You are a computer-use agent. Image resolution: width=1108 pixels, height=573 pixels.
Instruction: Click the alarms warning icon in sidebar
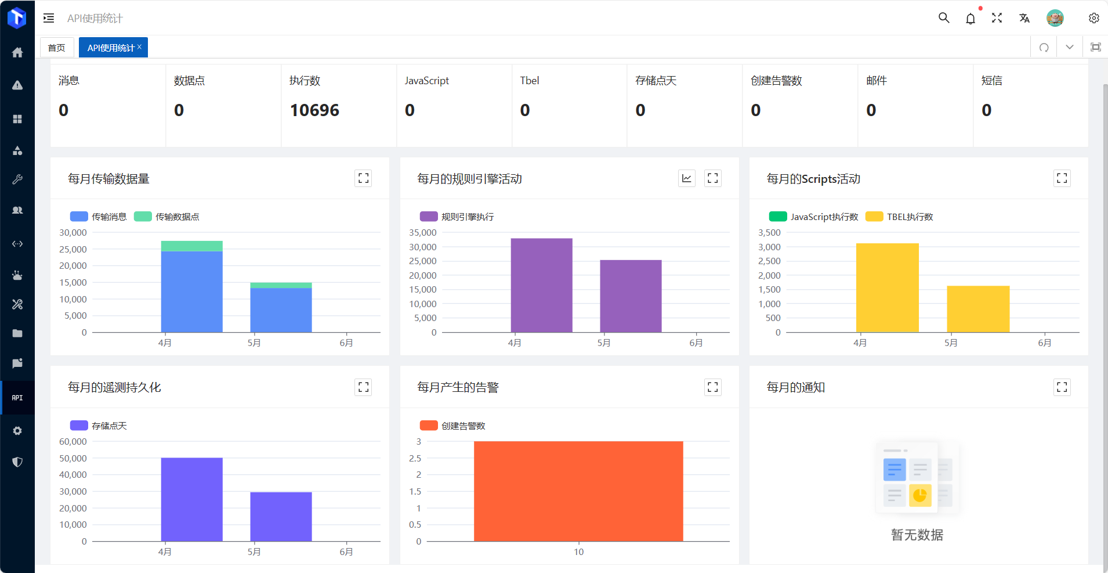[17, 85]
